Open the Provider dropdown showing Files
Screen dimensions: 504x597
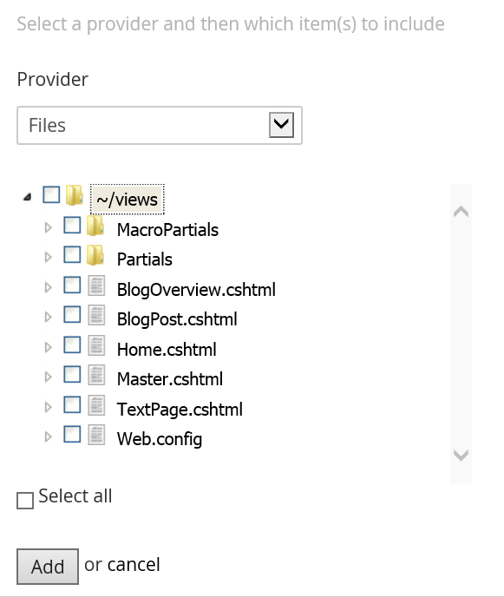(160, 125)
